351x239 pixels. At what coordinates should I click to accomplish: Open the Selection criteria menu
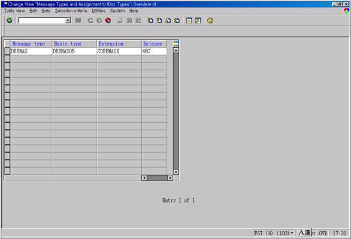click(71, 11)
